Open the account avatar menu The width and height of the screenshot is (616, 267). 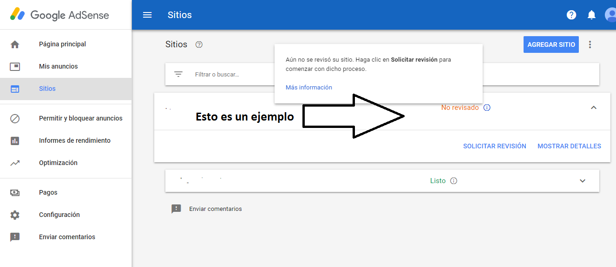(610, 15)
